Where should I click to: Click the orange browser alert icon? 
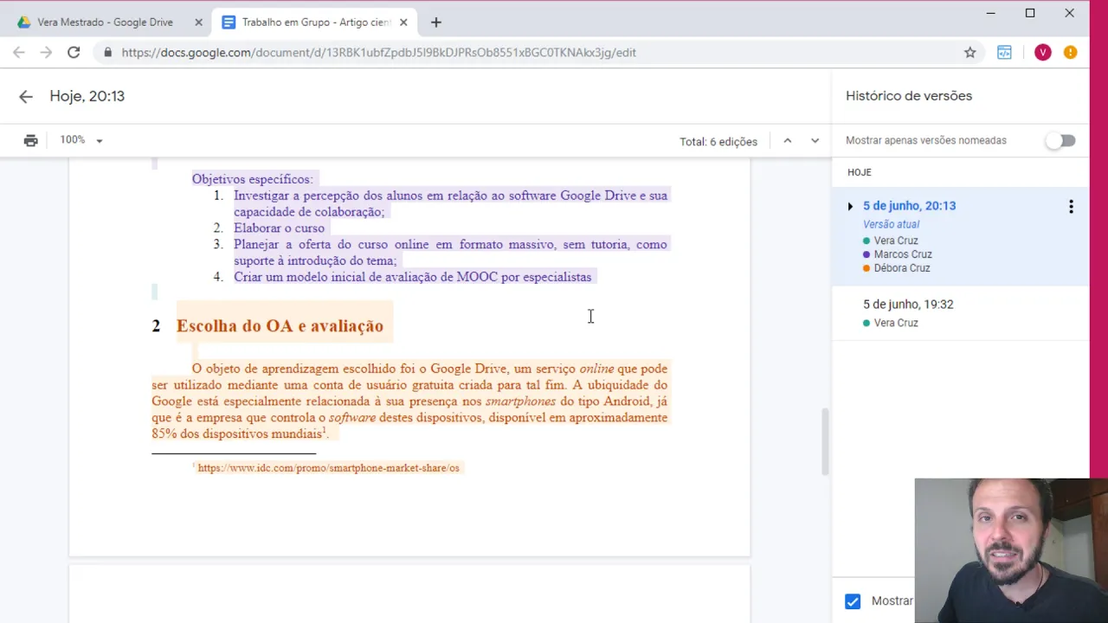(x=1071, y=53)
